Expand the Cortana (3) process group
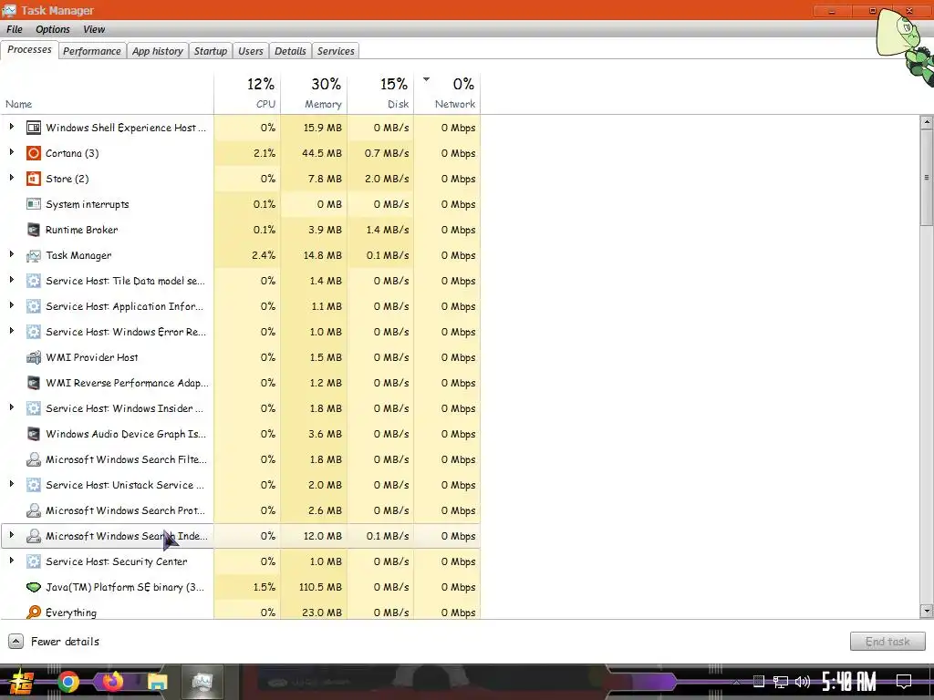This screenshot has height=700, width=934. [11, 152]
